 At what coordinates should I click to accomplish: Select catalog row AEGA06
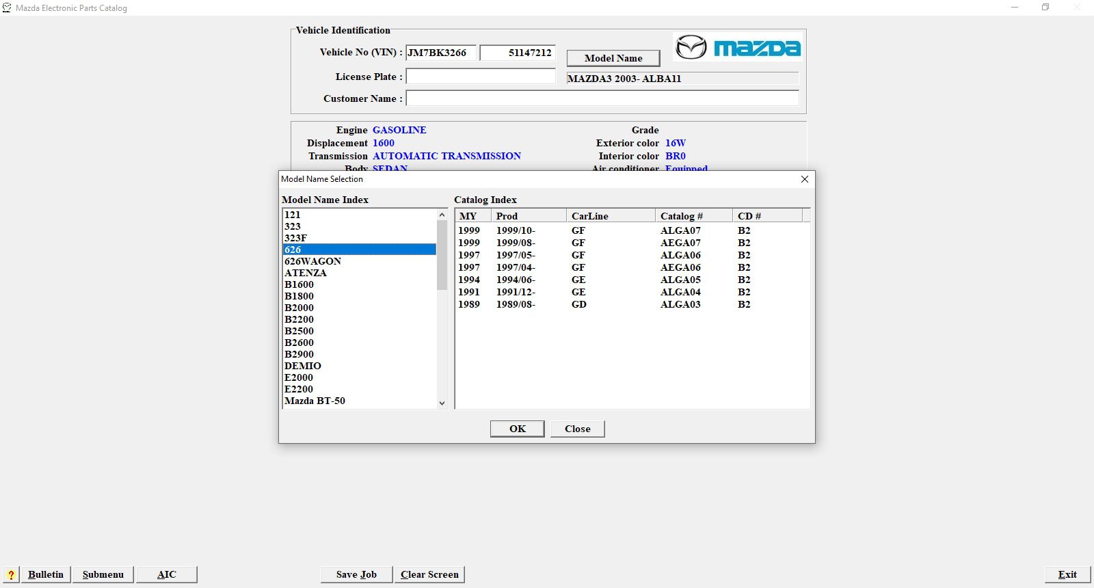tap(632, 267)
